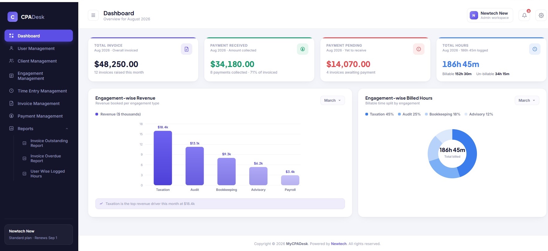Click the Payment Received dollar icon

[303, 49]
